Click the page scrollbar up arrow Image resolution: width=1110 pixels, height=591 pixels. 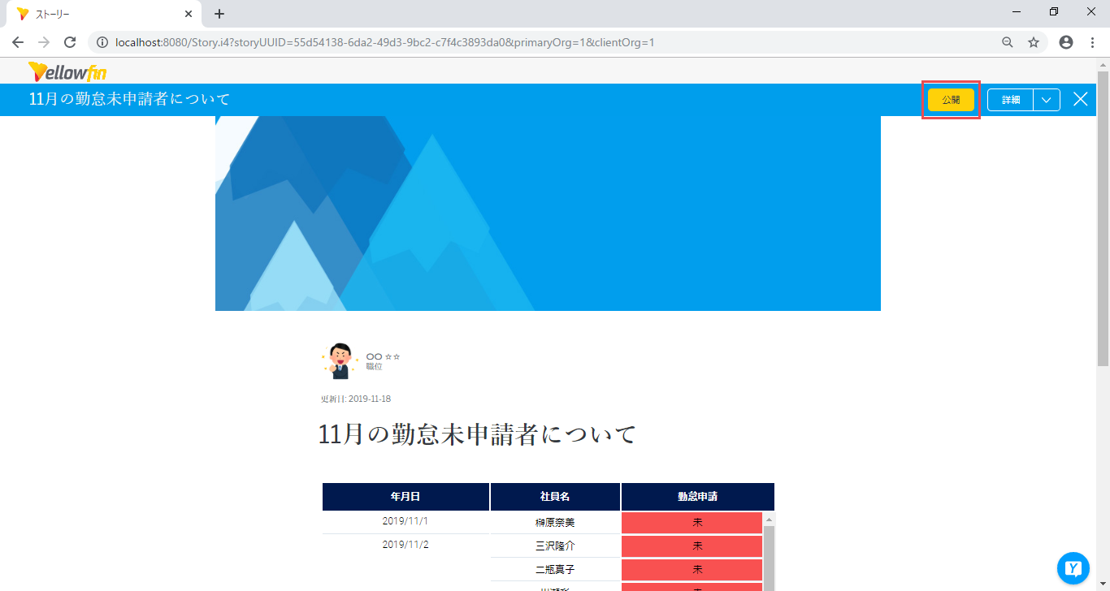pyautogui.click(x=1103, y=64)
